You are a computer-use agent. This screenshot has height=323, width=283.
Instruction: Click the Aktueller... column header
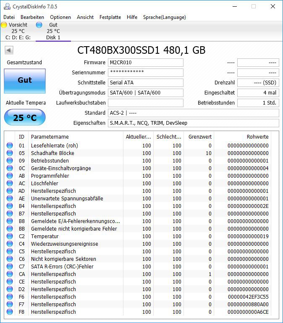(138, 137)
